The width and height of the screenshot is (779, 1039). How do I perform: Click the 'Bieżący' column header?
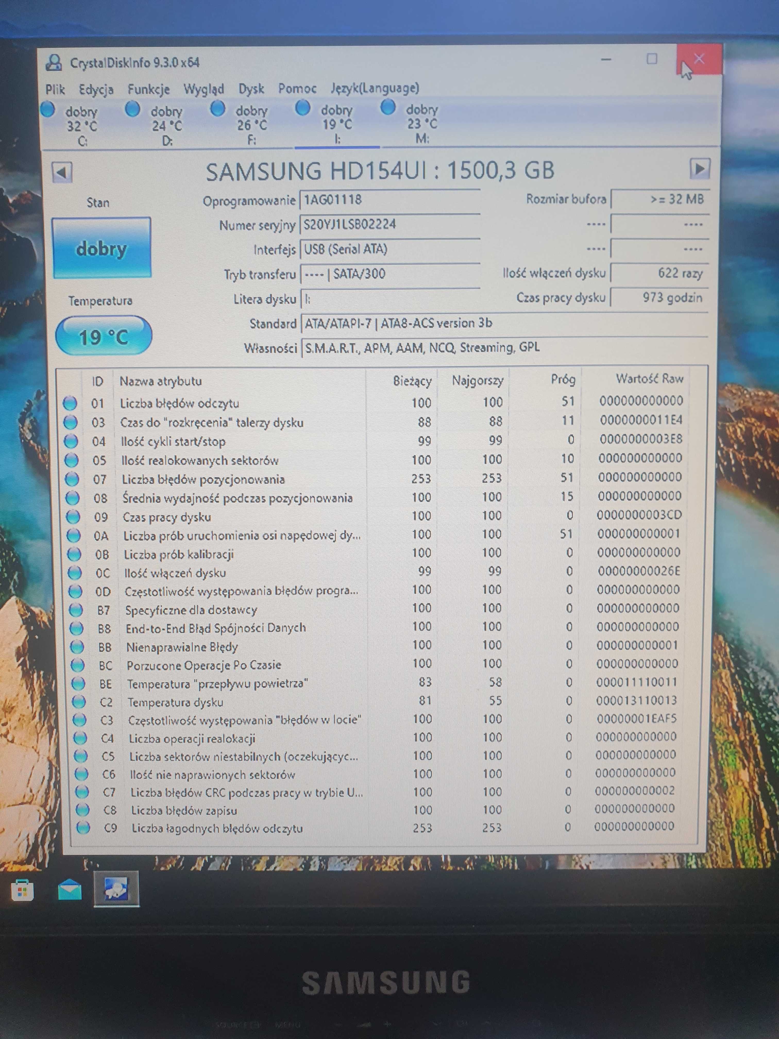[412, 380]
